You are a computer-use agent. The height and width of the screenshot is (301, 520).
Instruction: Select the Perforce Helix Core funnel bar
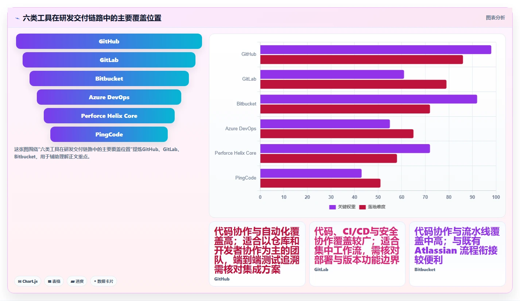pyautogui.click(x=109, y=116)
